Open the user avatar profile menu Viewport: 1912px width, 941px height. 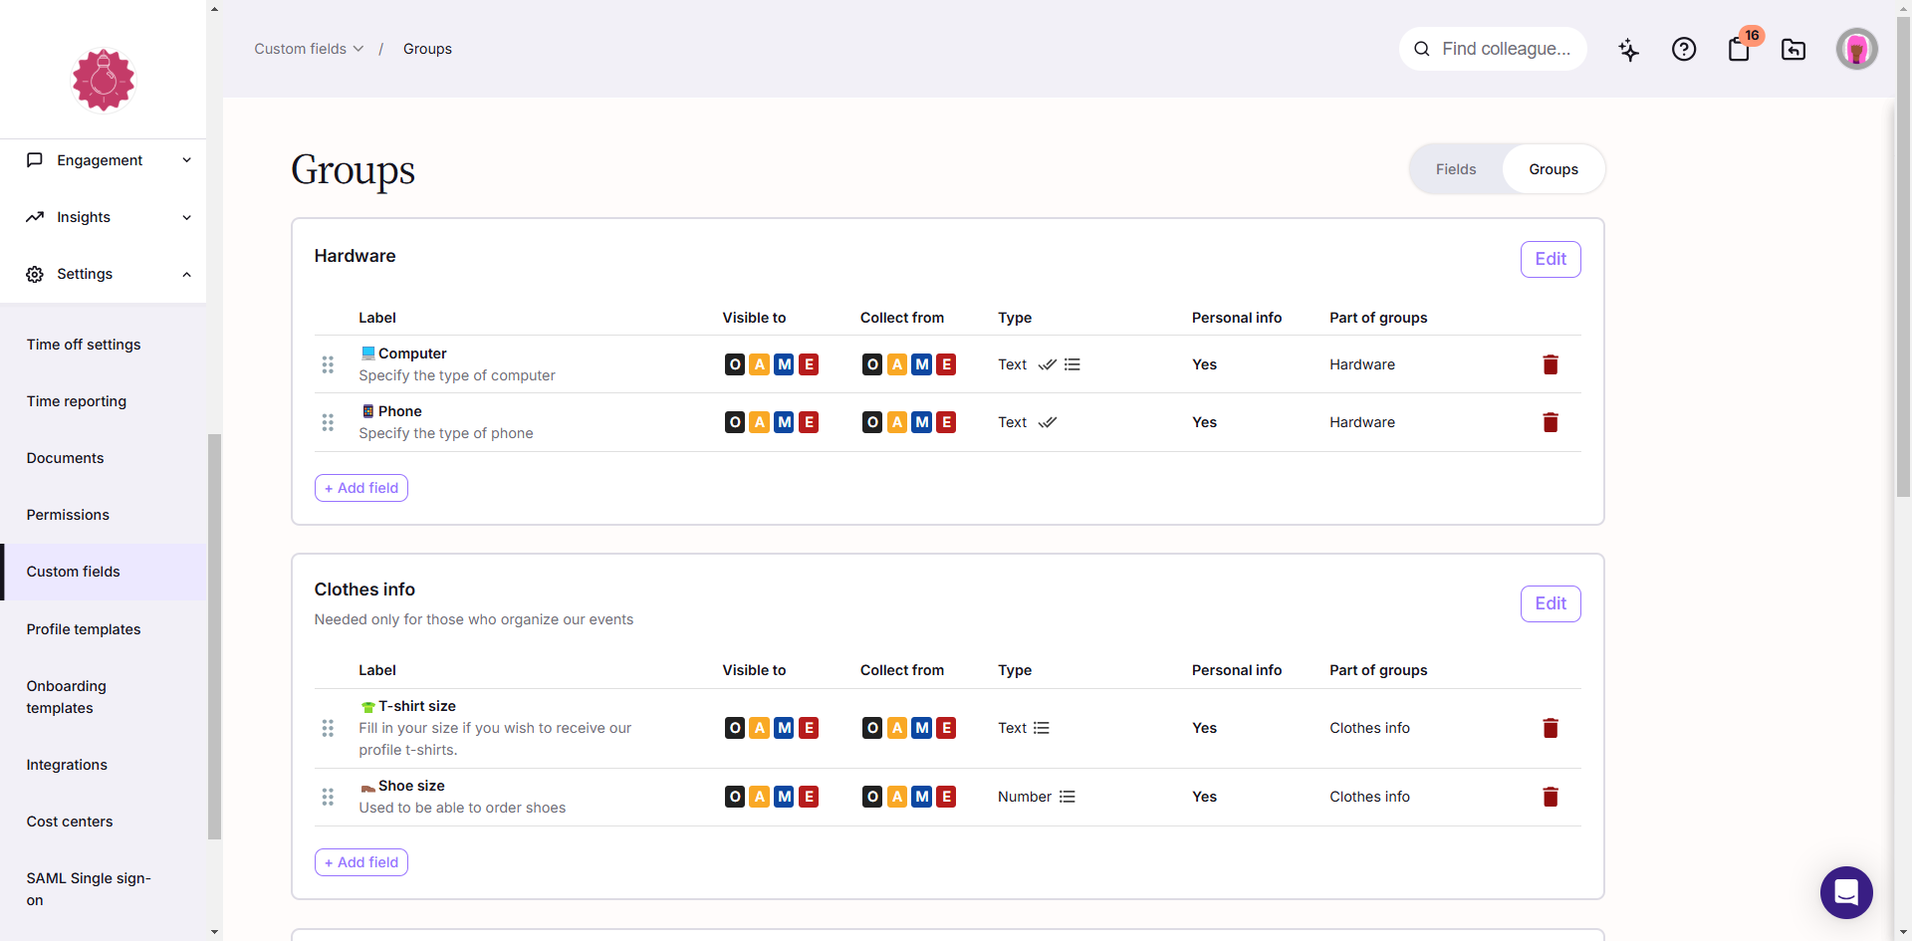(x=1857, y=49)
